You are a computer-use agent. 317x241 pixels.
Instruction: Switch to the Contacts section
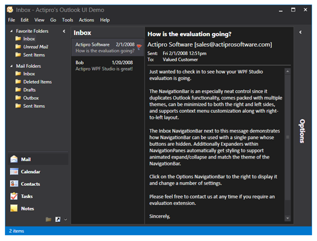pyautogui.click(x=38, y=184)
